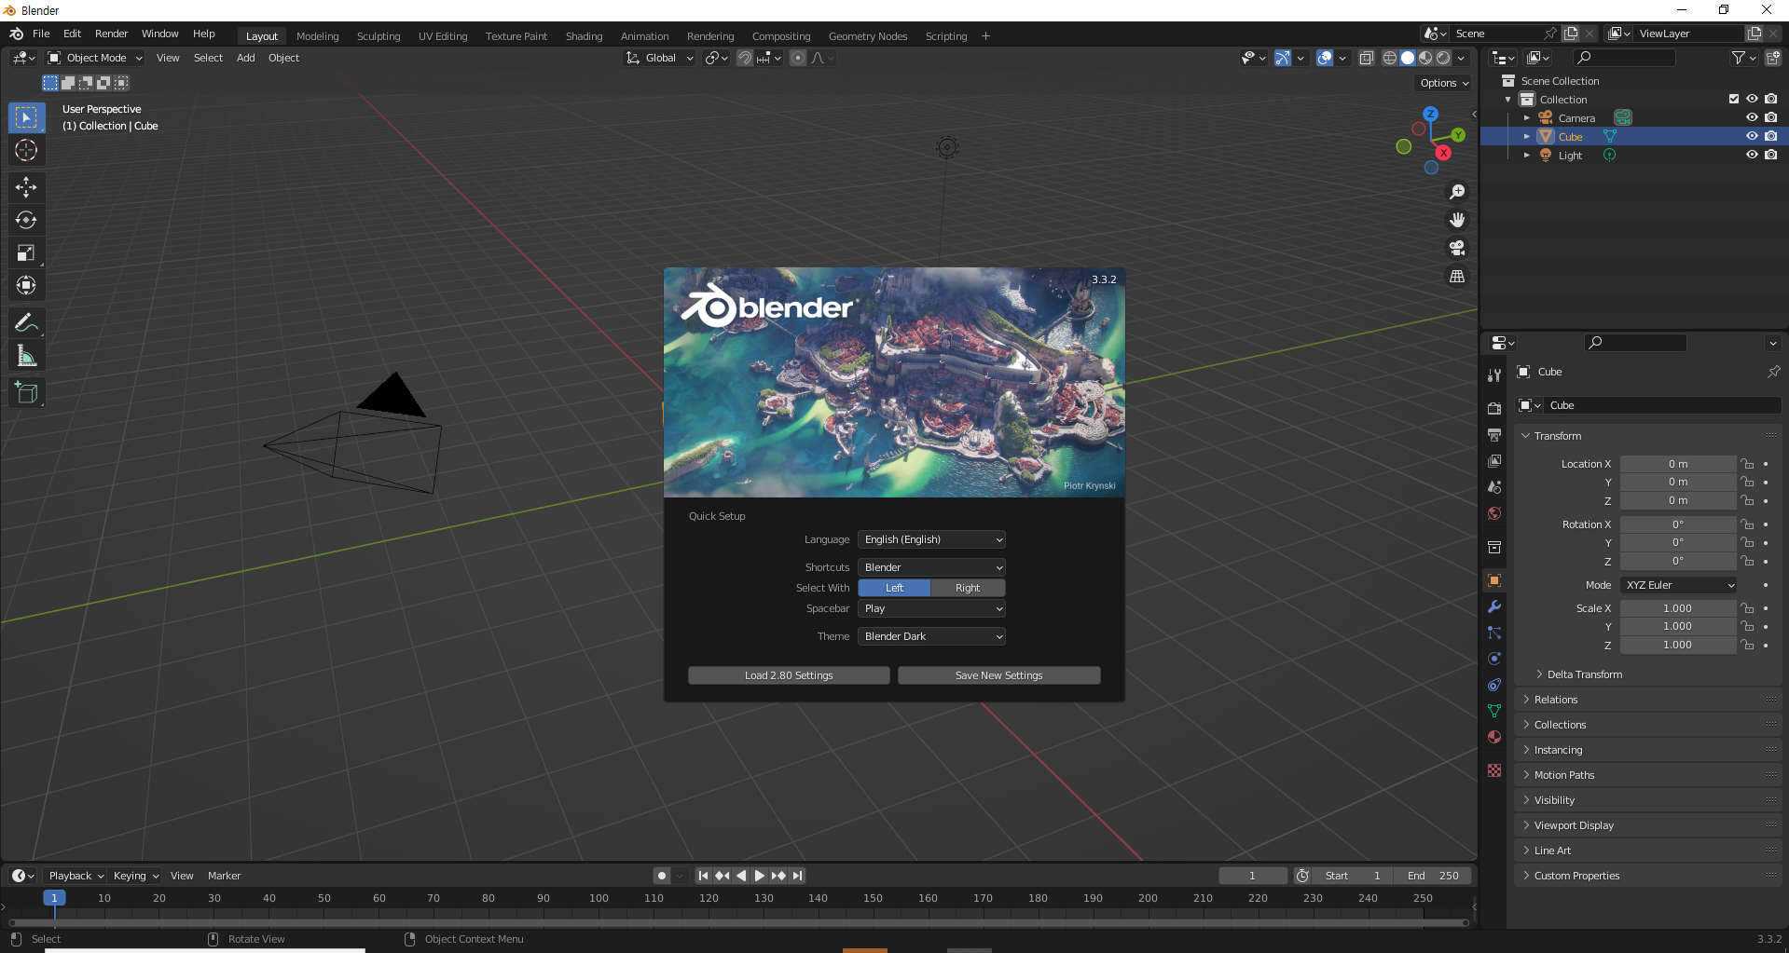Activate the Scale tool
1789x953 pixels.
pos(26,252)
